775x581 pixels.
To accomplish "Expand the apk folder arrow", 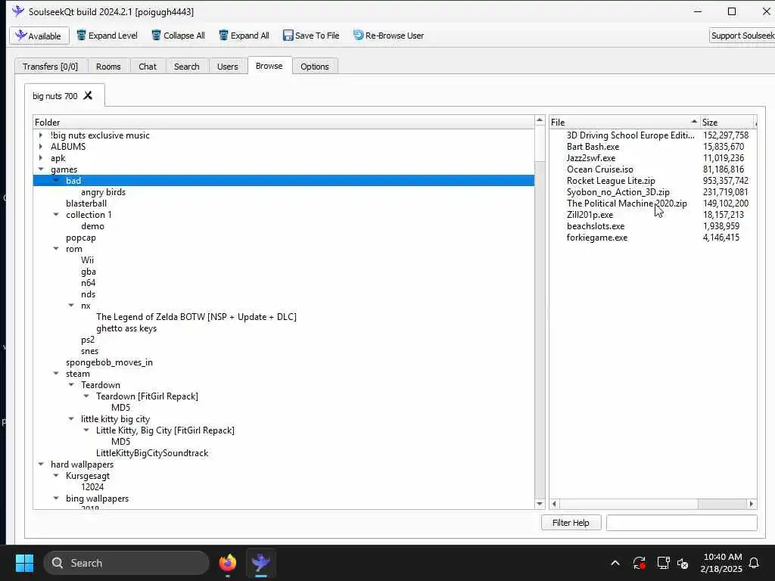I will point(41,157).
